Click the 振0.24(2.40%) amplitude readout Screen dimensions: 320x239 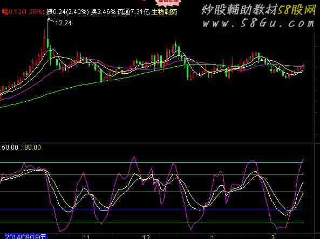[67, 12]
